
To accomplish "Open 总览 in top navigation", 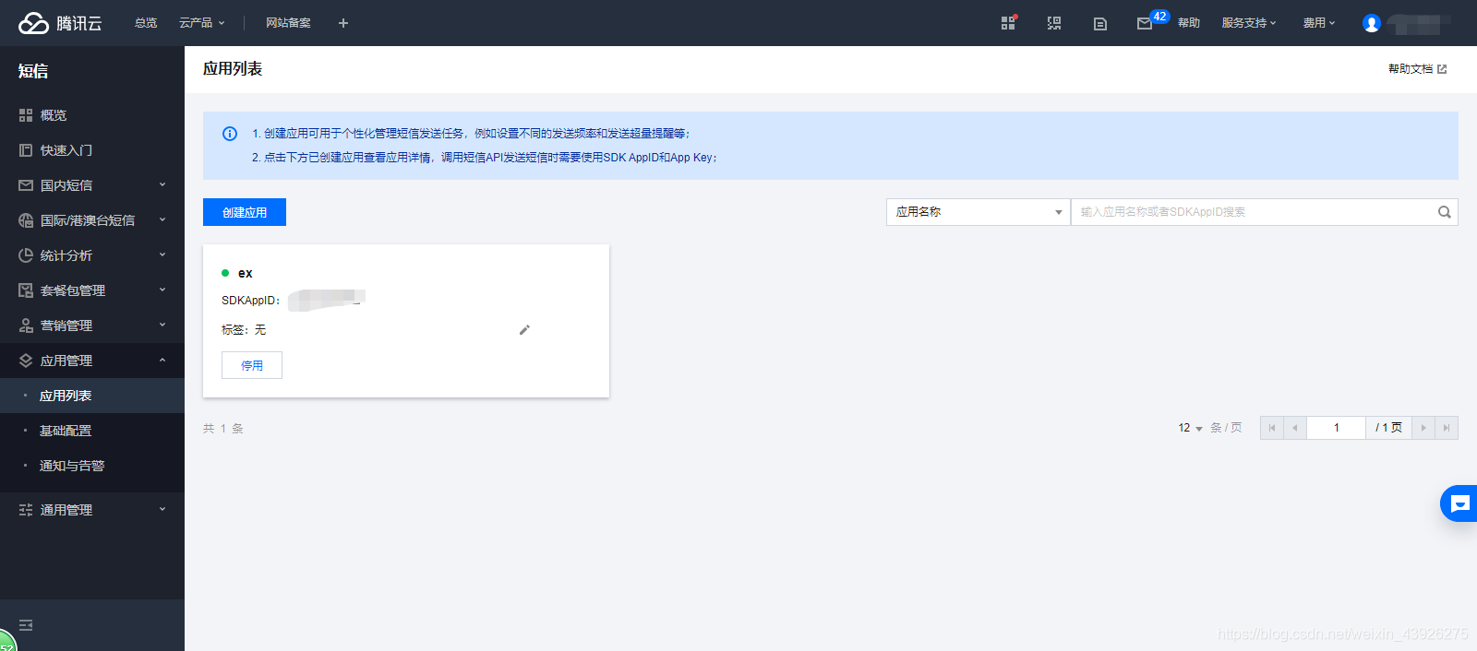I will (x=146, y=23).
